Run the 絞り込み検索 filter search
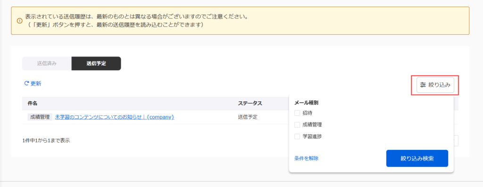Image resolution: width=483 pixels, height=187 pixels. [417, 158]
